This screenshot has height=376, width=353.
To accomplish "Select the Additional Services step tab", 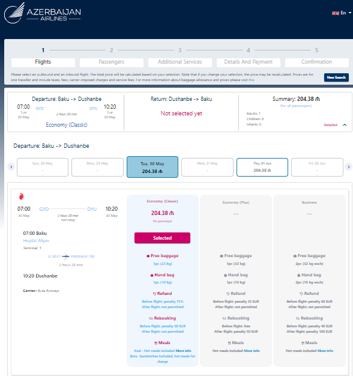I will coord(180,62).
